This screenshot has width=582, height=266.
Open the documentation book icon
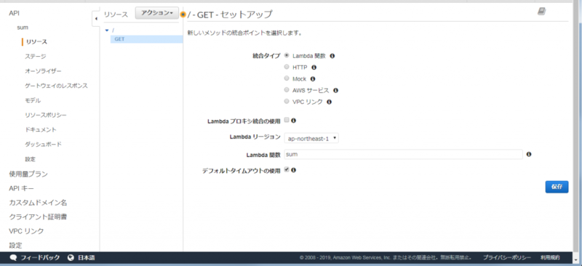pos(541,12)
